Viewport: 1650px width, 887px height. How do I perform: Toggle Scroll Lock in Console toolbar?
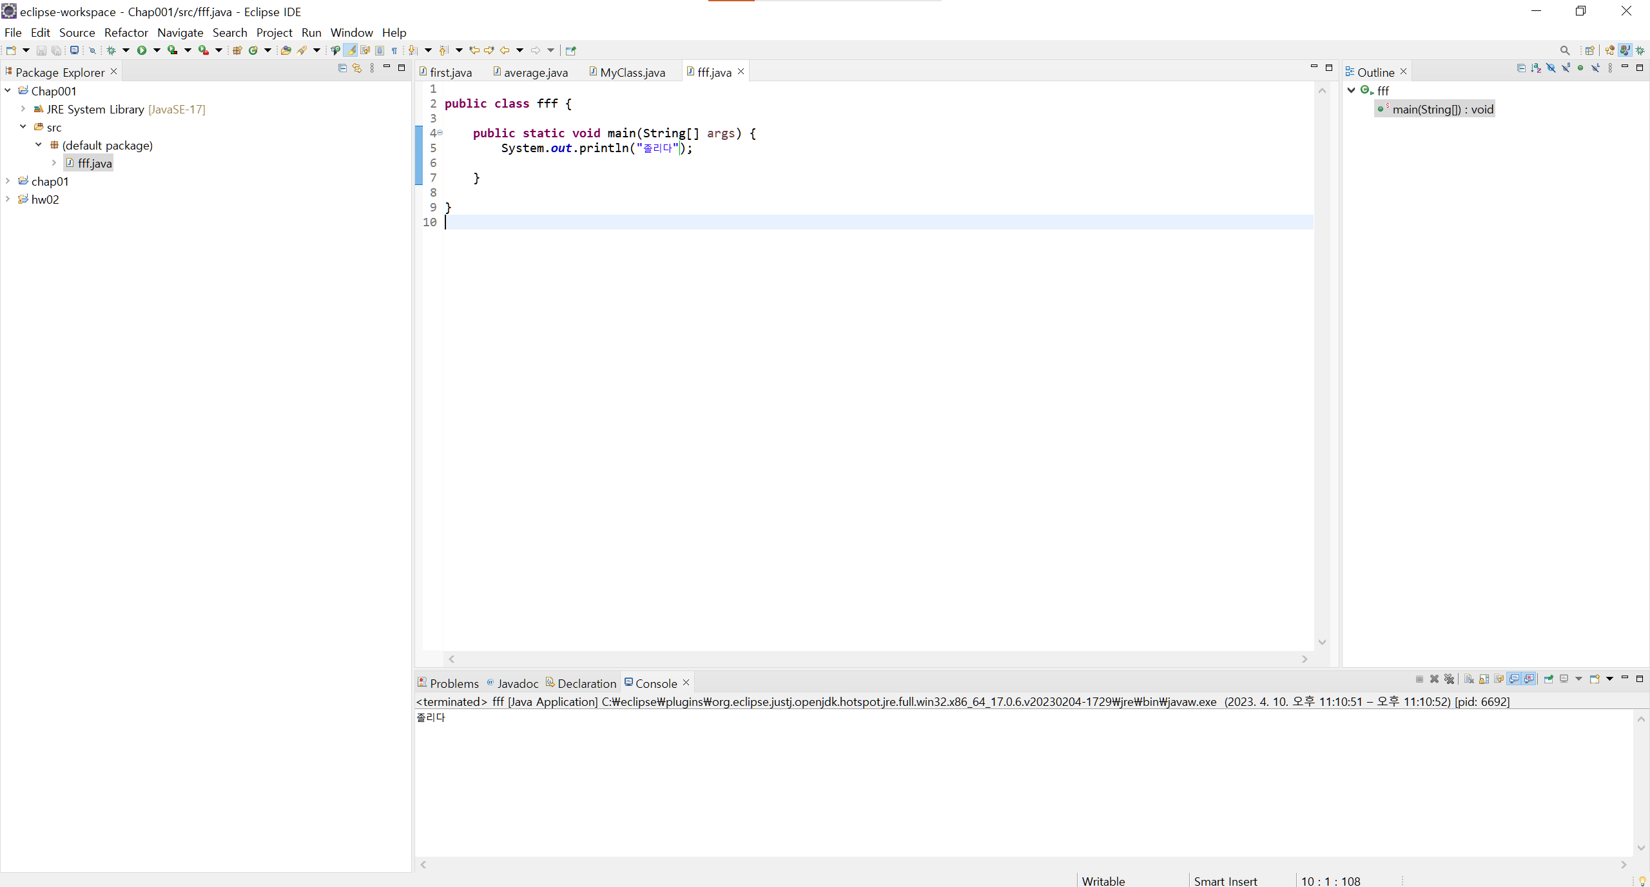(x=1484, y=679)
